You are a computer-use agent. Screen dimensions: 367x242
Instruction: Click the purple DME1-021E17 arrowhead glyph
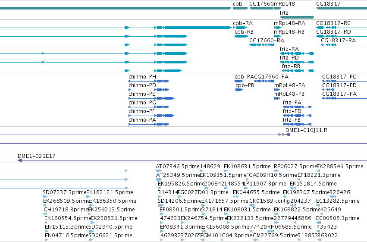click(20, 160)
